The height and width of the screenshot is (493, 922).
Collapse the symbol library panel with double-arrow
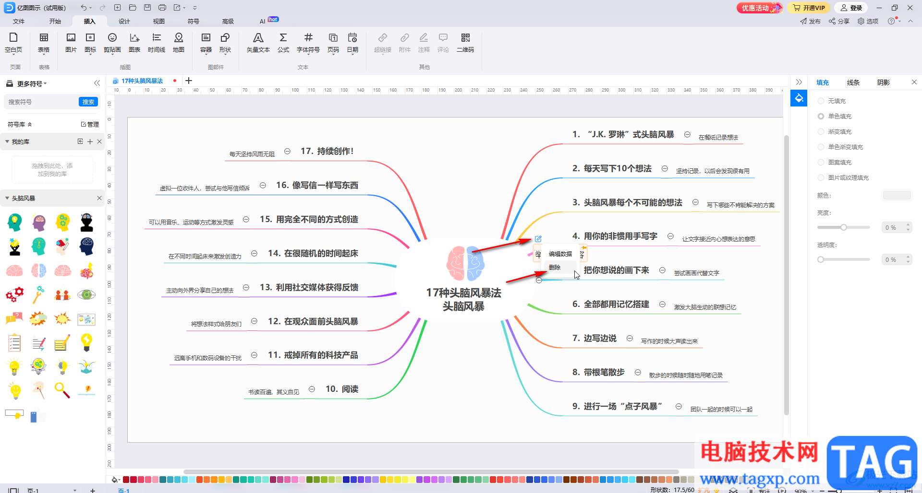pyautogui.click(x=97, y=83)
